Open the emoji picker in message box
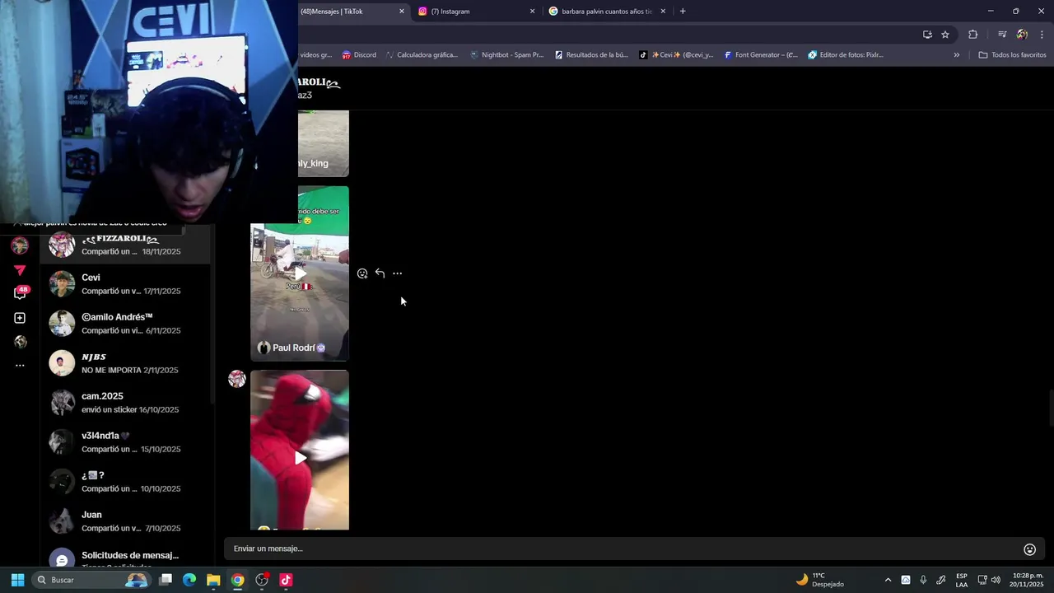Viewport: 1054px width, 593px height. tap(1029, 549)
